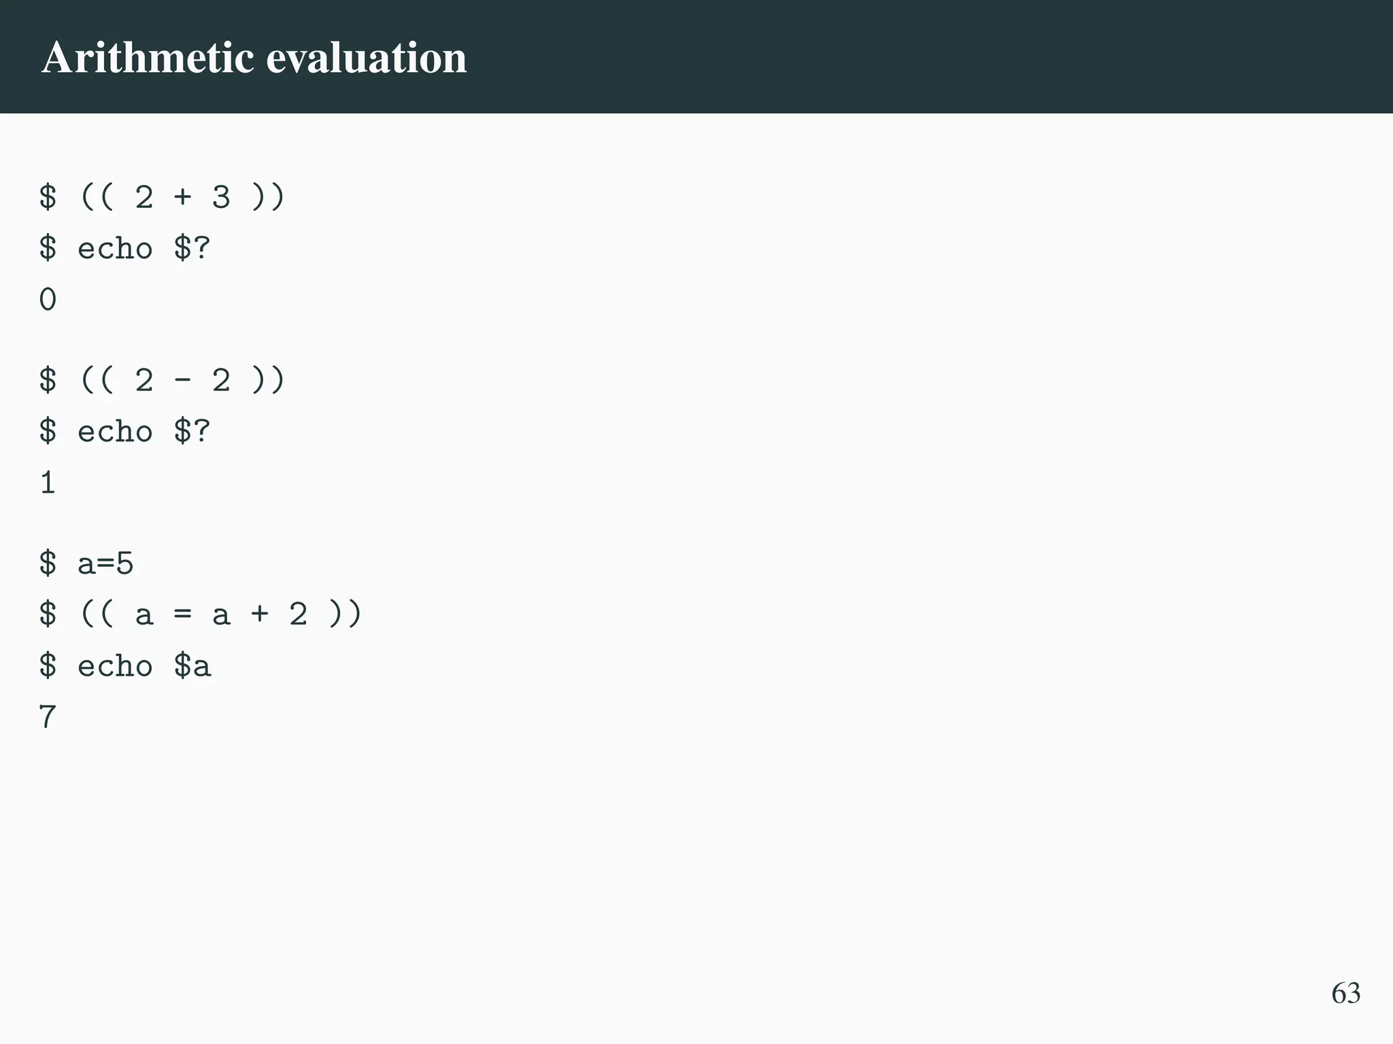This screenshot has width=1393, height=1044.
Task: Click the output value 7
Action: point(48,718)
